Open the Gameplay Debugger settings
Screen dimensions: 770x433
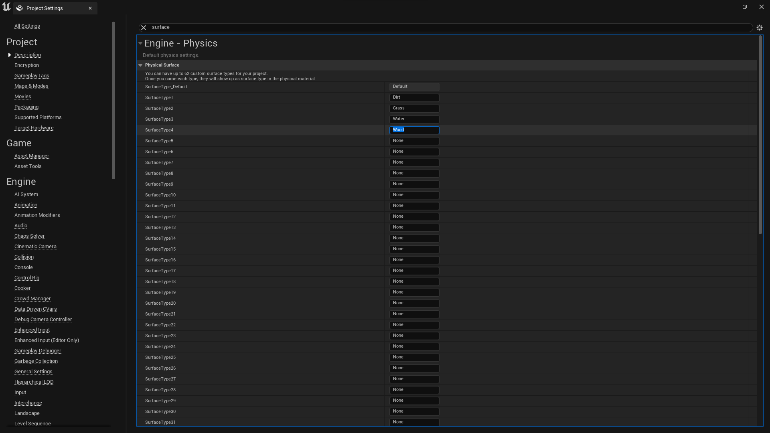(x=37, y=350)
